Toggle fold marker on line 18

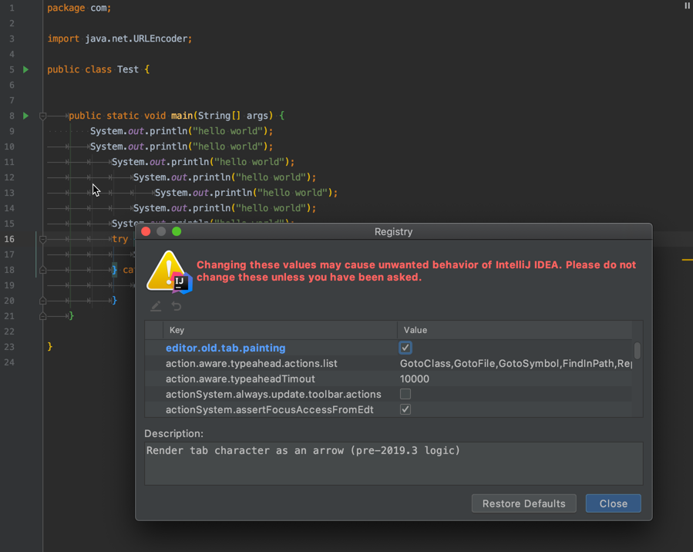point(43,270)
